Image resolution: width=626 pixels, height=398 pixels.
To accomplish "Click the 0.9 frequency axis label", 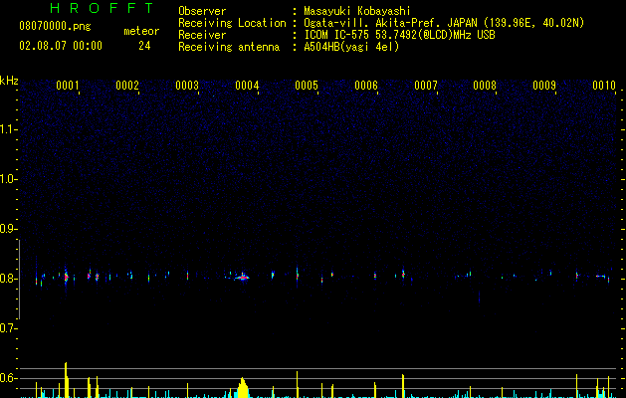I will coord(8,229).
